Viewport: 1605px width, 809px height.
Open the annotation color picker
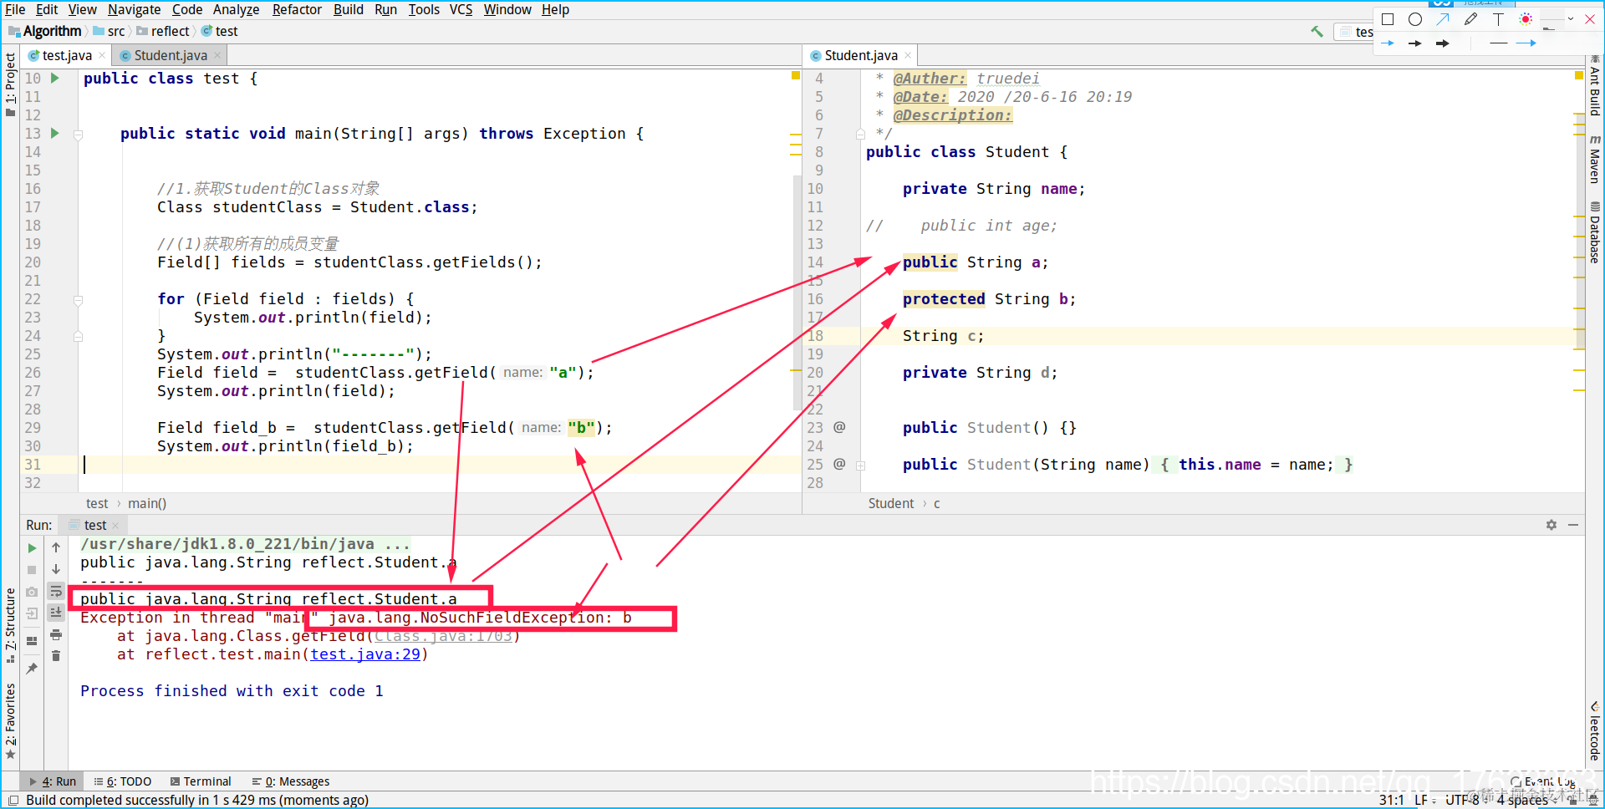(1526, 19)
